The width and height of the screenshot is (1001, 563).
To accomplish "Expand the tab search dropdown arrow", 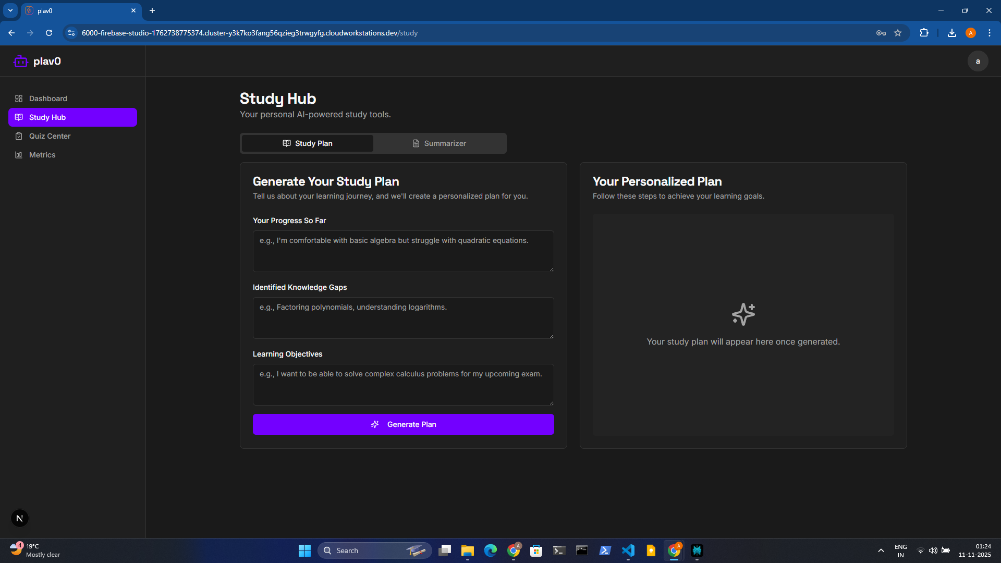I will [10, 10].
